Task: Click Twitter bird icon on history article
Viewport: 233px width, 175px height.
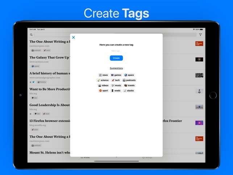Action: tap(33, 82)
